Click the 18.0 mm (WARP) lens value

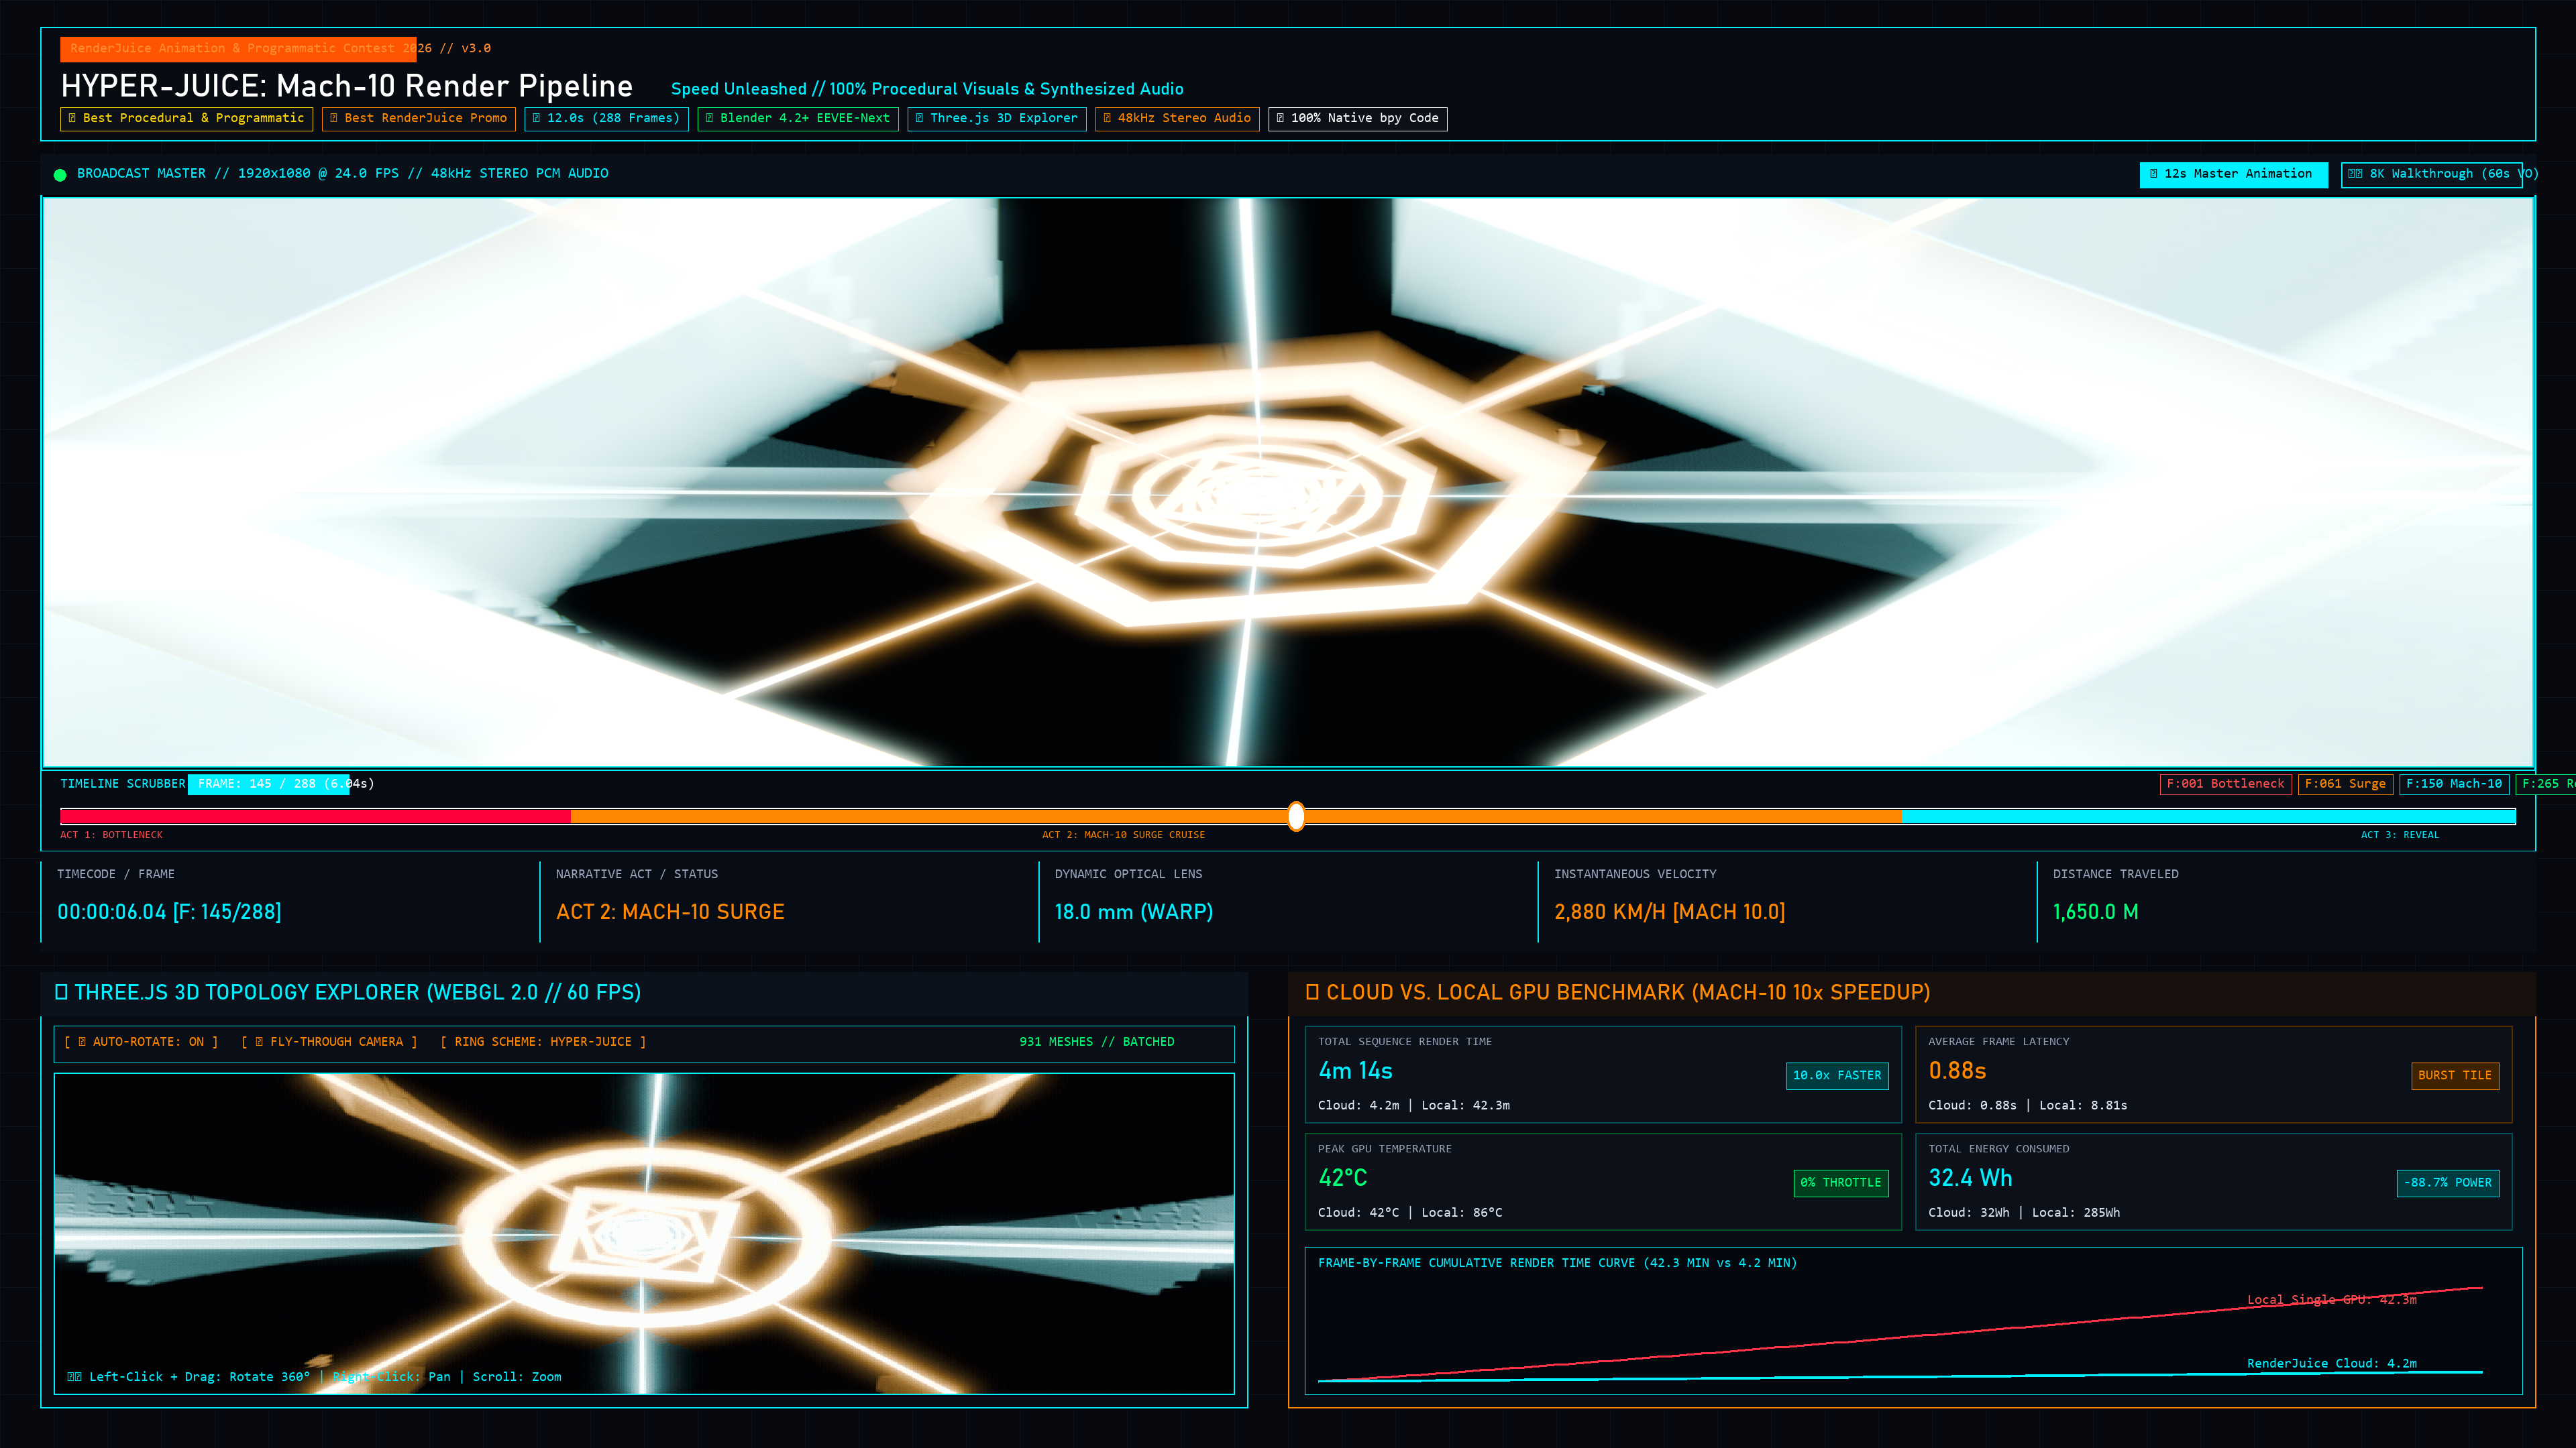click(x=1134, y=912)
